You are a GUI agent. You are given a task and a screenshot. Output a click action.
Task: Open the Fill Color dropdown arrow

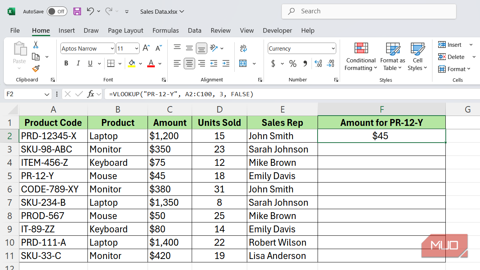(x=140, y=64)
